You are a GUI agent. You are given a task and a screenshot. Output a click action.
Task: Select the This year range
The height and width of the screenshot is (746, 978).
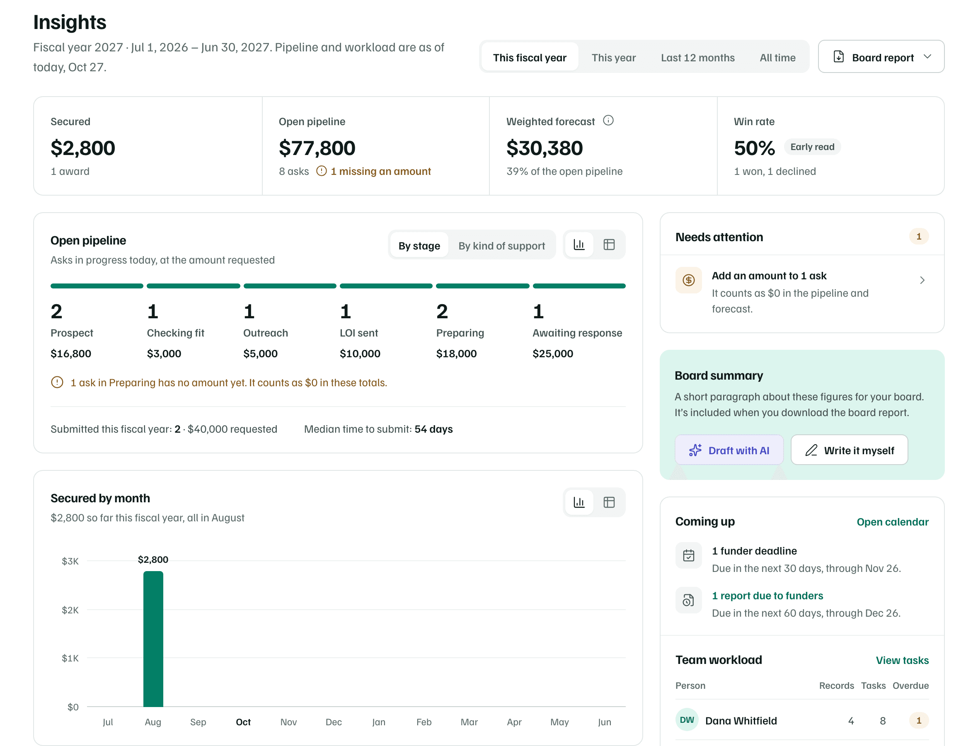coord(613,57)
